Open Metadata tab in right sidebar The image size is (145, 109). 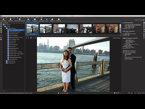144,30
